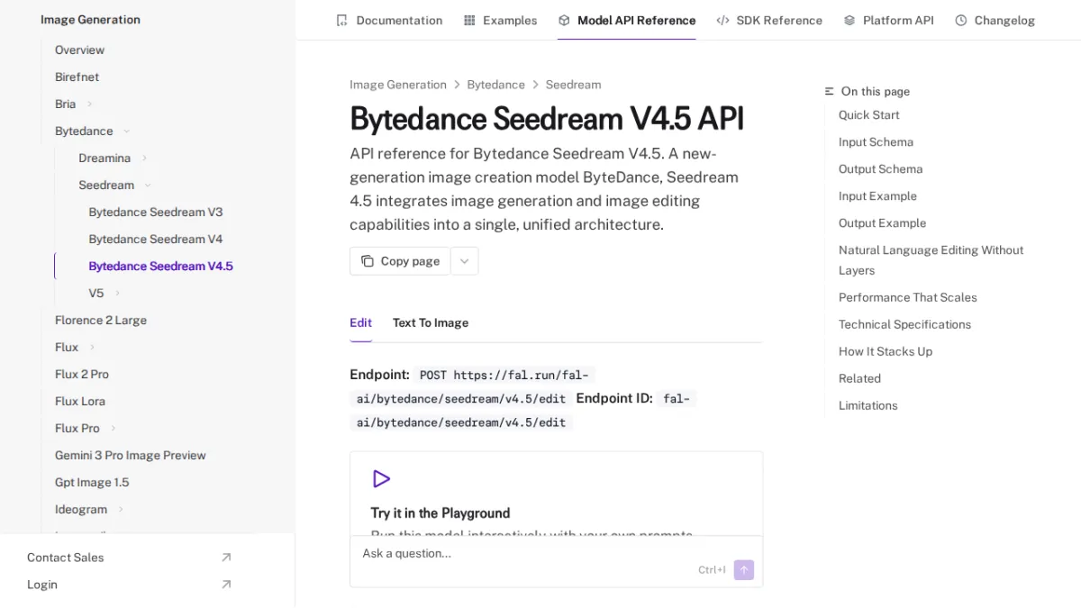Open Bytedance Seedream V4 page
The width and height of the screenshot is (1081, 608).
(155, 240)
